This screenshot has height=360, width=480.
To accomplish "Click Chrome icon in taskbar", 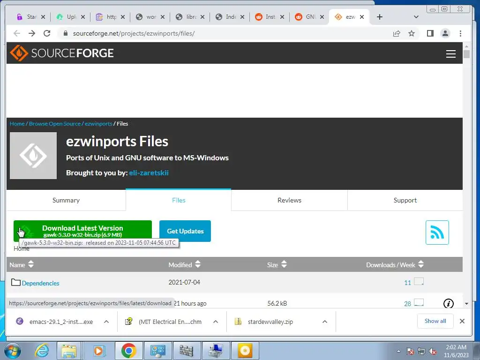I will click(x=128, y=351).
